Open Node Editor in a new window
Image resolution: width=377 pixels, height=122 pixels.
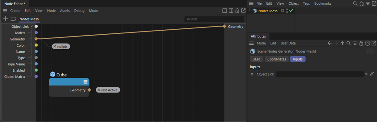[243, 11]
